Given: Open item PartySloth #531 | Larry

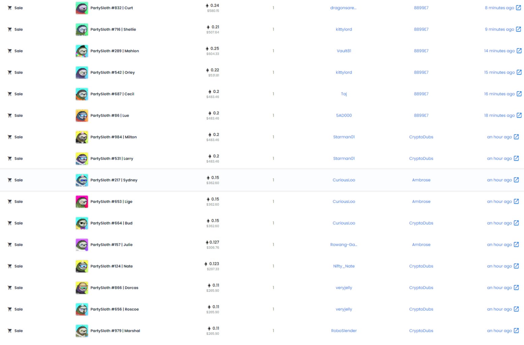Looking at the screenshot, I should point(112,158).
